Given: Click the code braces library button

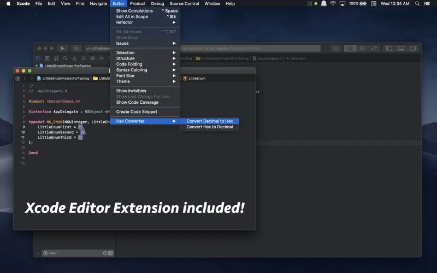Looking at the screenshot, I should 336,49.
